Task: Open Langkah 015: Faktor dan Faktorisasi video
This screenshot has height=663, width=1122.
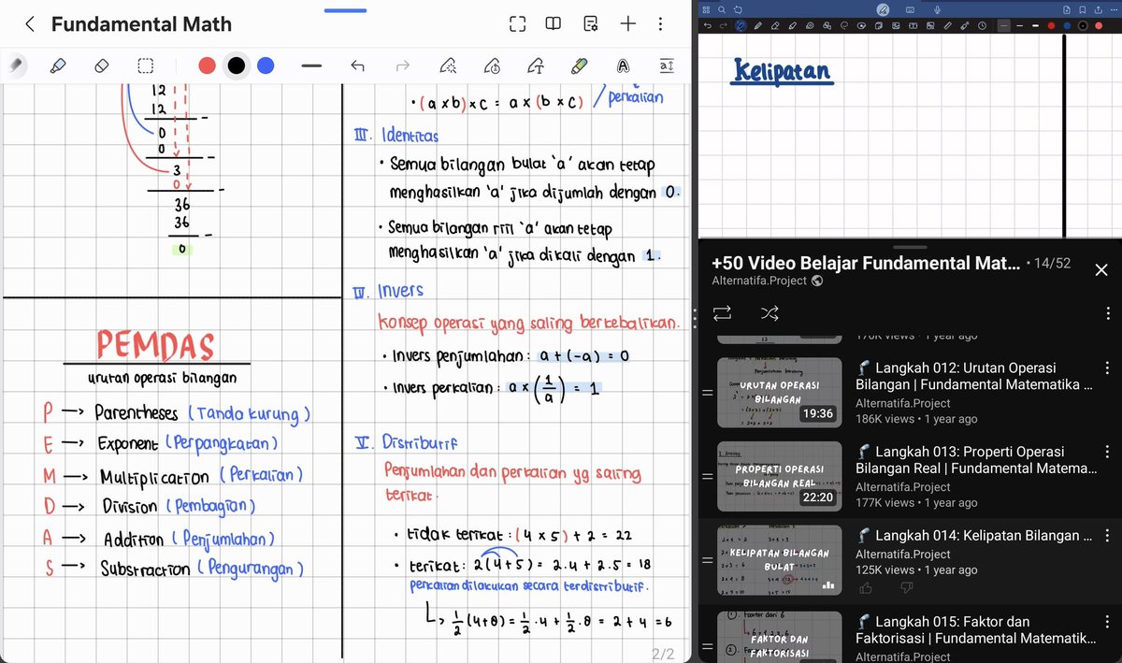Action: [976, 629]
